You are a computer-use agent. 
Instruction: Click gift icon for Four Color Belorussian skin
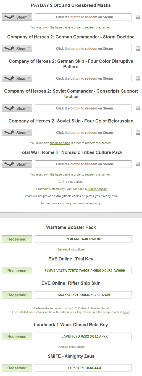point(138,133)
